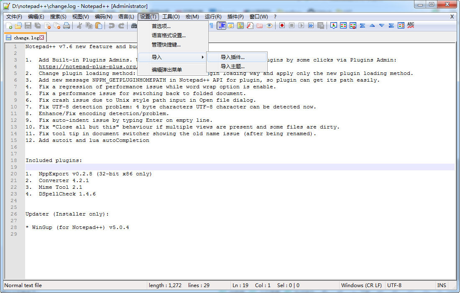The height and width of the screenshot is (293, 460).
Task: Switch to the change.log tab
Action: pyautogui.click(x=25, y=38)
